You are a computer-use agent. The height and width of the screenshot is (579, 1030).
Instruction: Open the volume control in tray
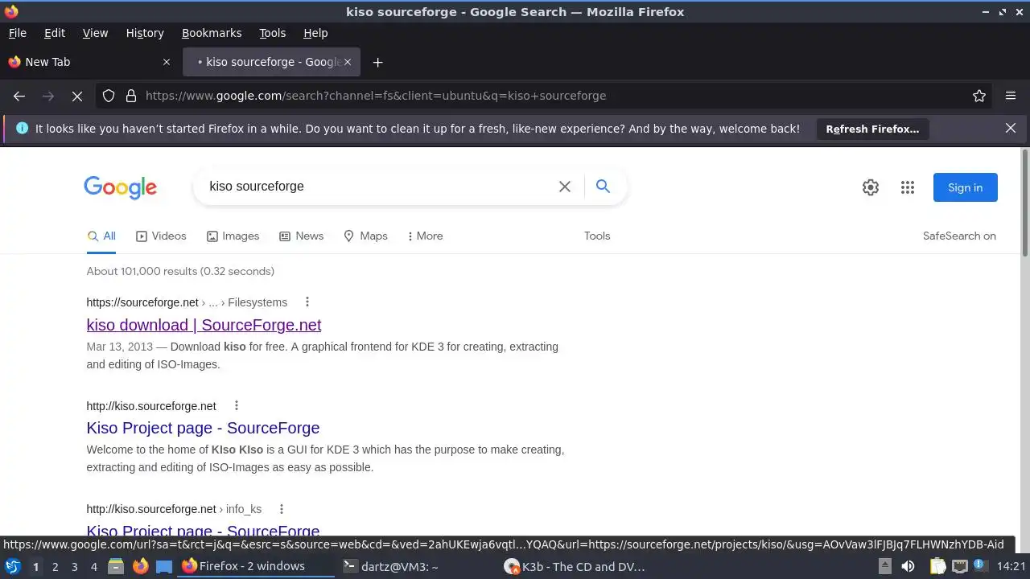click(x=908, y=567)
